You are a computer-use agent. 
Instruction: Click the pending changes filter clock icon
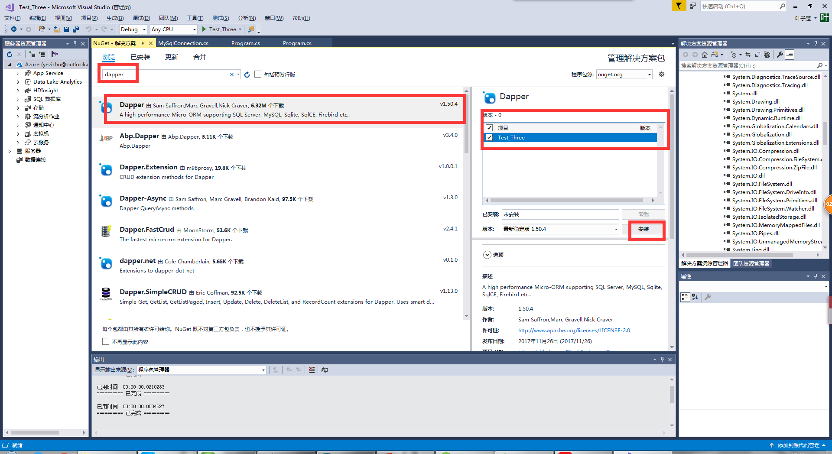click(x=733, y=55)
